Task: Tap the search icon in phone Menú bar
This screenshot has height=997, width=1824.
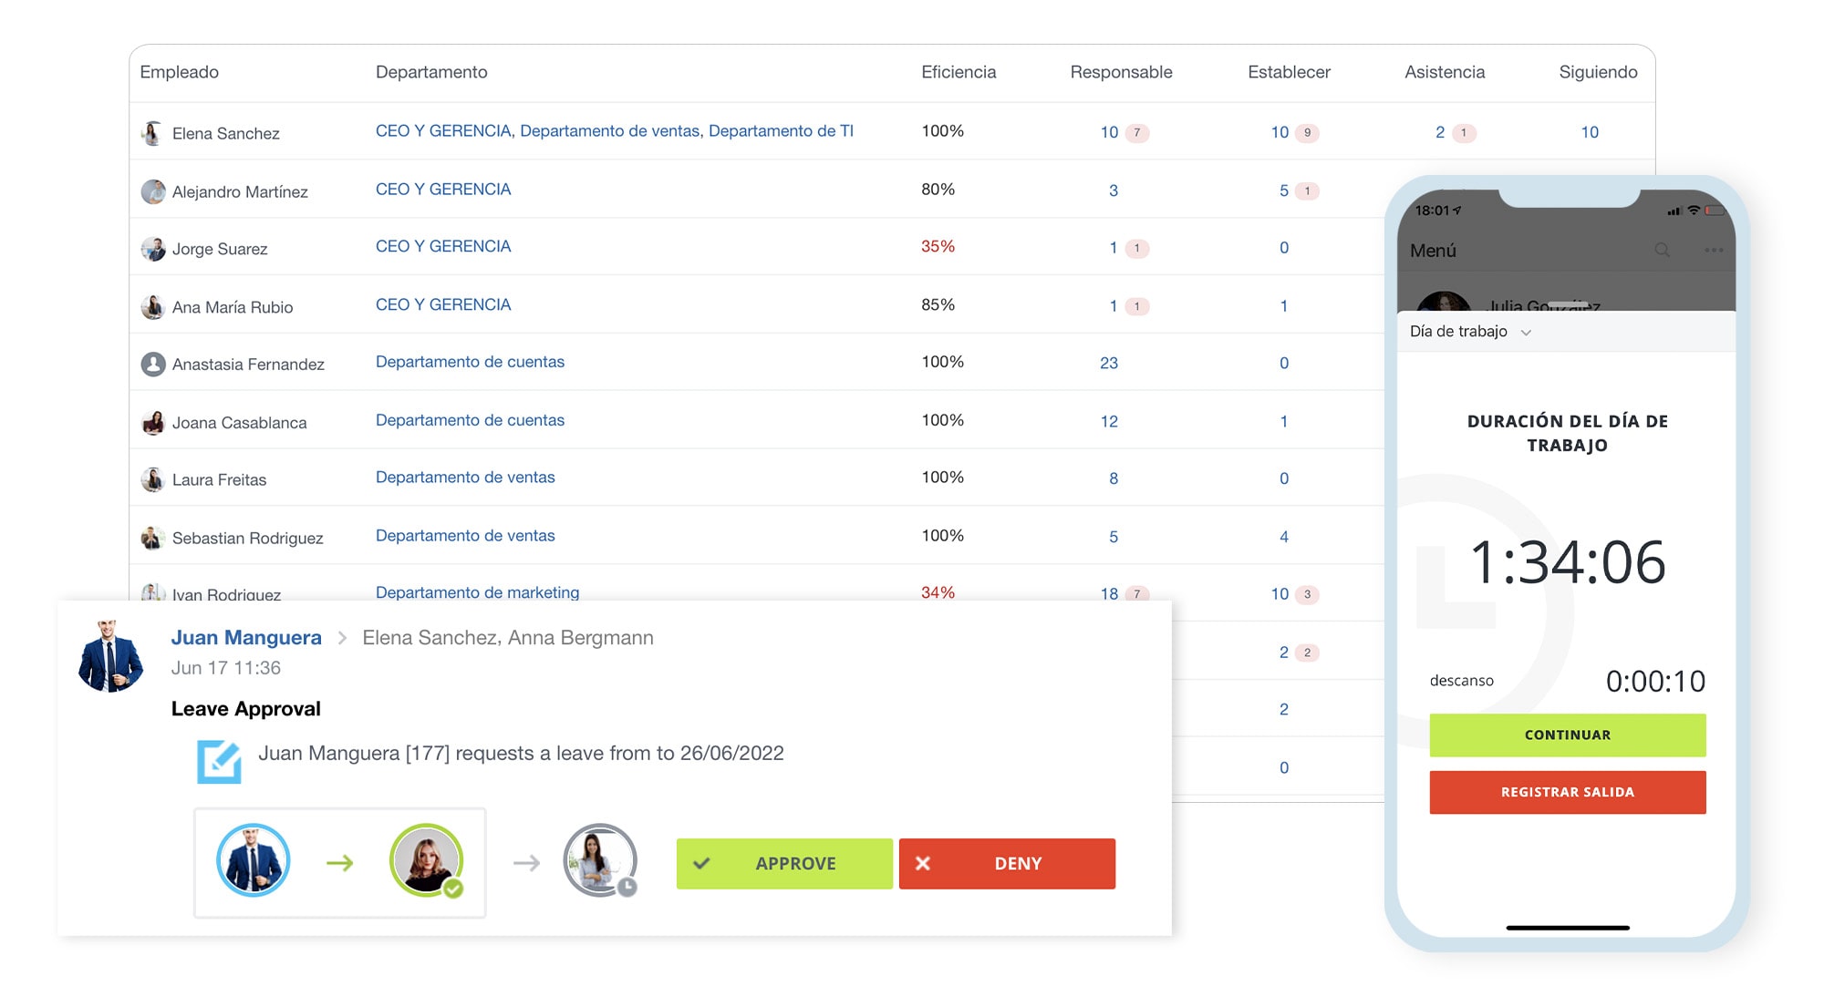Action: pos(1662,250)
